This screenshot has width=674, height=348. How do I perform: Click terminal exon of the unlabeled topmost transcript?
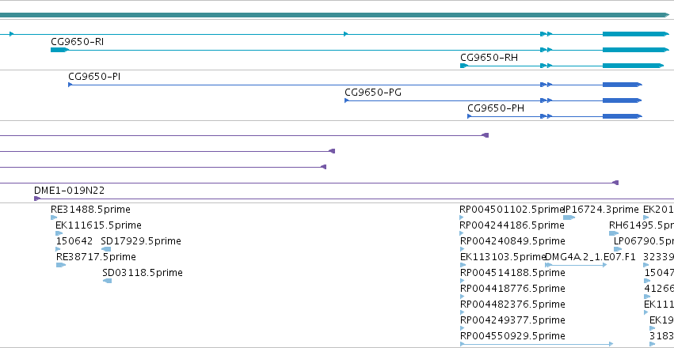[x=636, y=34]
